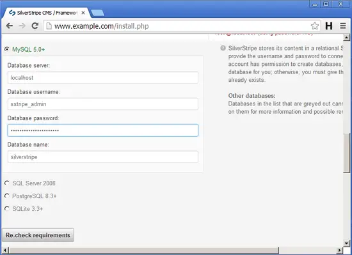Click the SilverStripe favicon on the tab

point(12,13)
